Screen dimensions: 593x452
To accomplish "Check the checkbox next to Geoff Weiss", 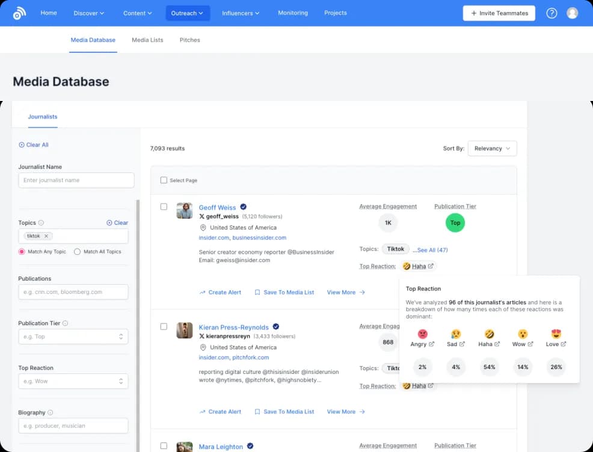I will pos(164,206).
